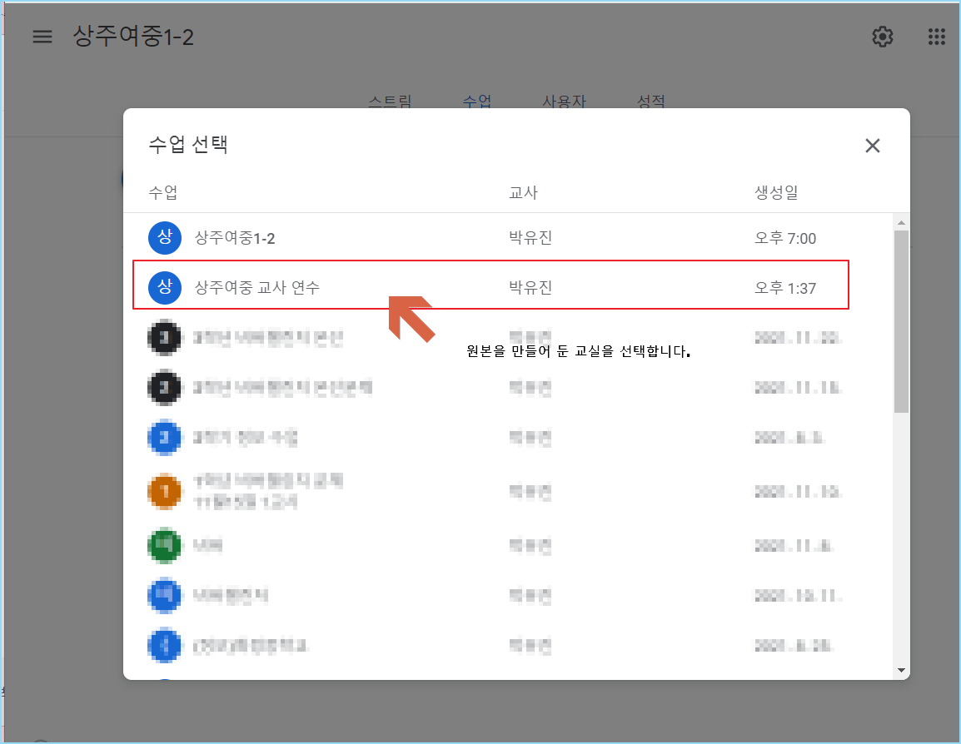Select the 상주여중1-2 class avatar

coord(165,237)
